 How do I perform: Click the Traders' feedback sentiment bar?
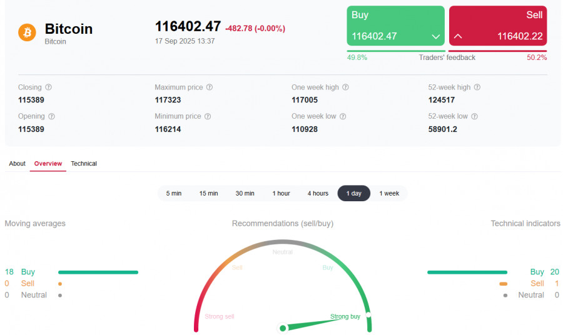(x=447, y=51)
